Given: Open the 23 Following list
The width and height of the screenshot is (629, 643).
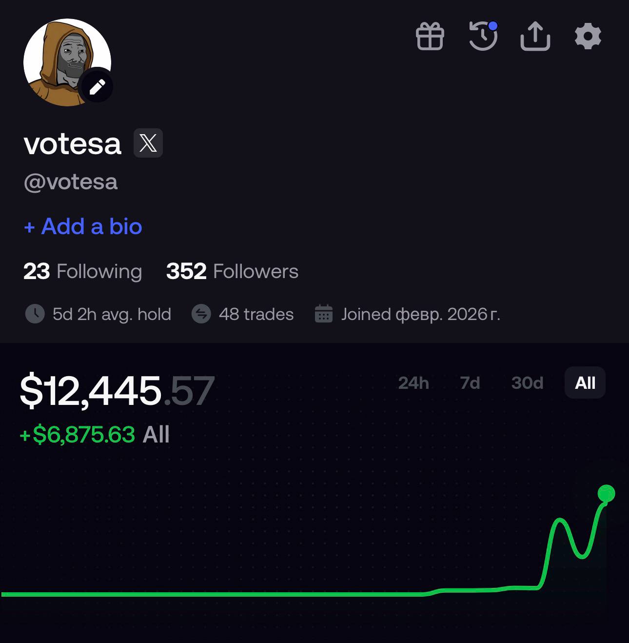Looking at the screenshot, I should pyautogui.click(x=83, y=271).
